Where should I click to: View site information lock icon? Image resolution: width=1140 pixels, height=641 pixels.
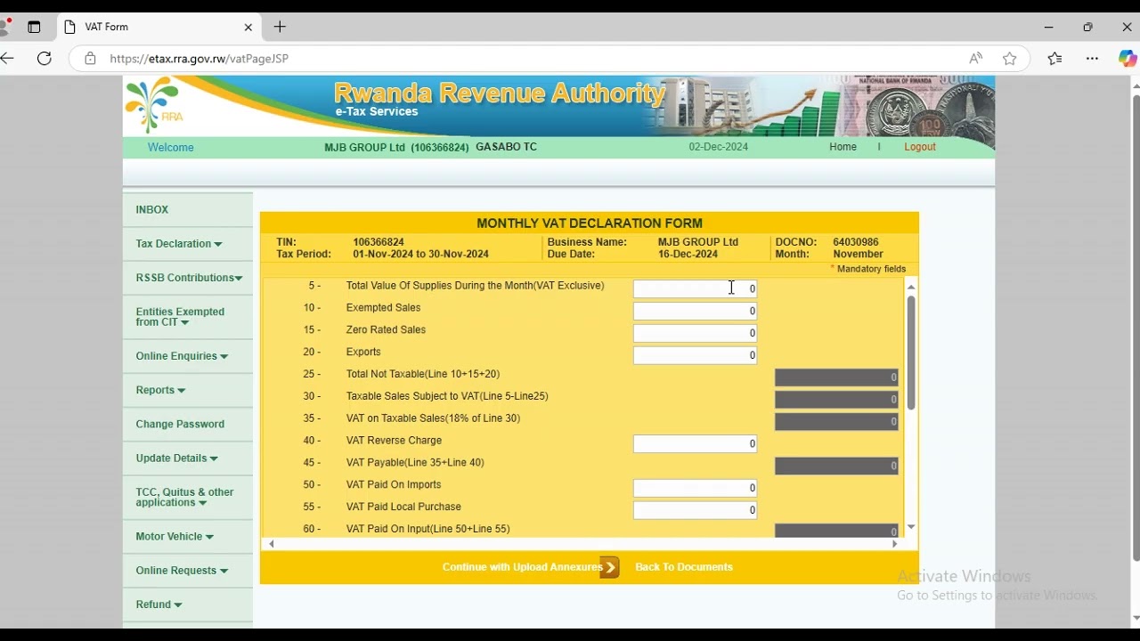pos(90,59)
